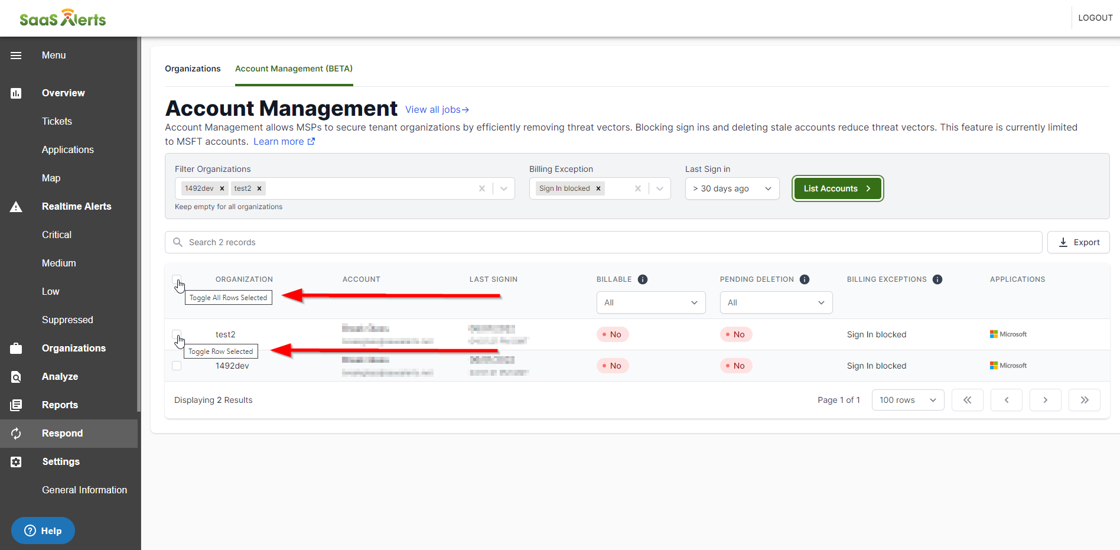The height and width of the screenshot is (550, 1120).
Task: Open the Last Sign in dropdown
Action: [732, 188]
